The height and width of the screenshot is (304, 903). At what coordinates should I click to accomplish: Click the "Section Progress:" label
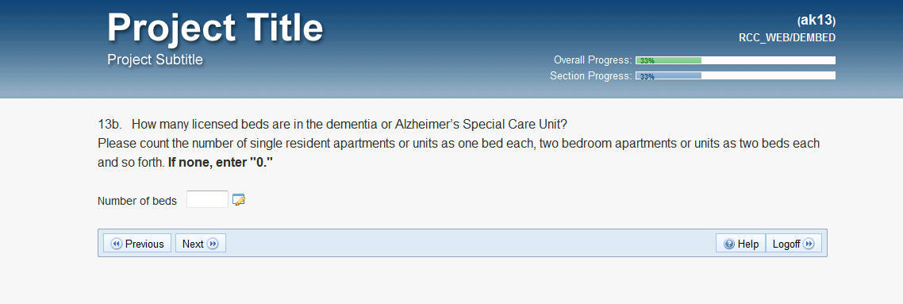point(591,75)
